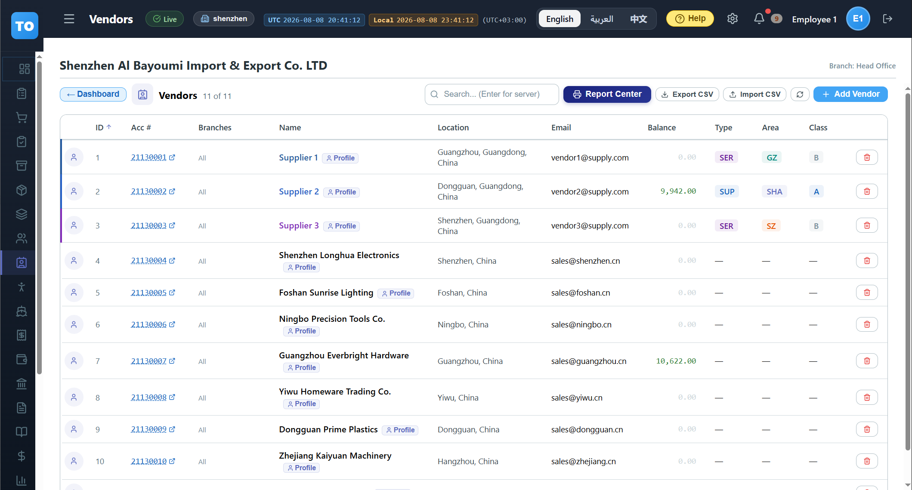Viewport: 912px width, 490px height.
Task: Click the GZ area badge for Supplier 1
Action: tap(772, 157)
